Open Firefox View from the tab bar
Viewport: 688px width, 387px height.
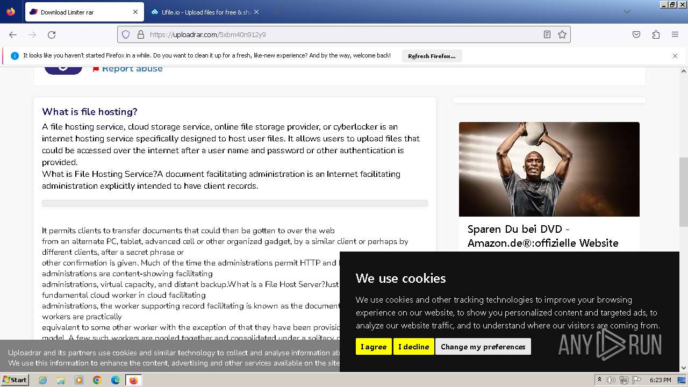[x=11, y=12]
